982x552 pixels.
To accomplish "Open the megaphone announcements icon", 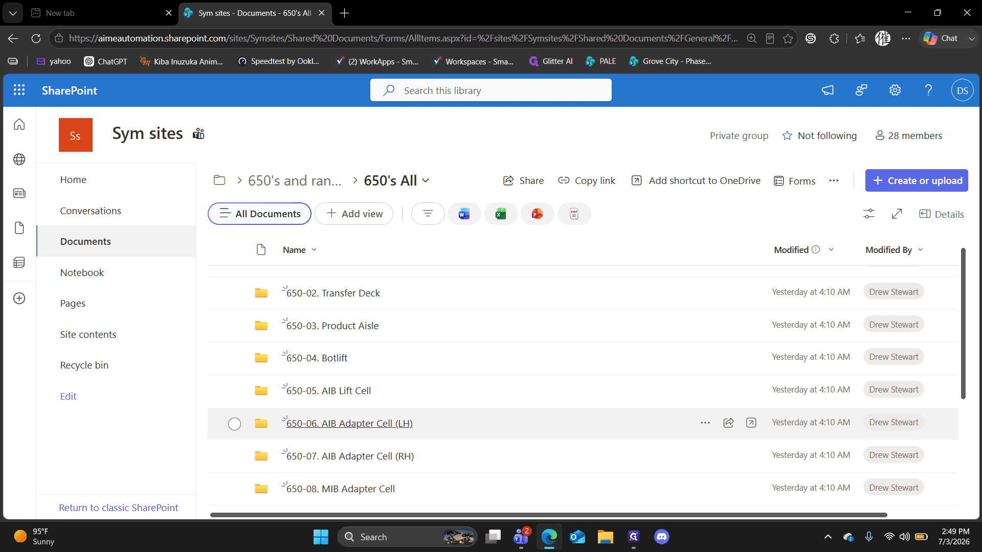I will (x=828, y=90).
